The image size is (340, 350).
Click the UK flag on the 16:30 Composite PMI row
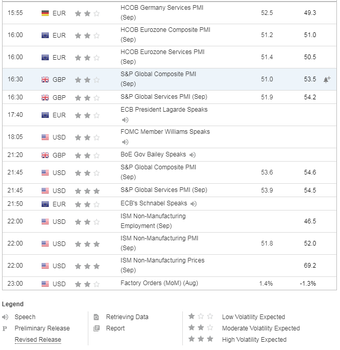pos(45,79)
